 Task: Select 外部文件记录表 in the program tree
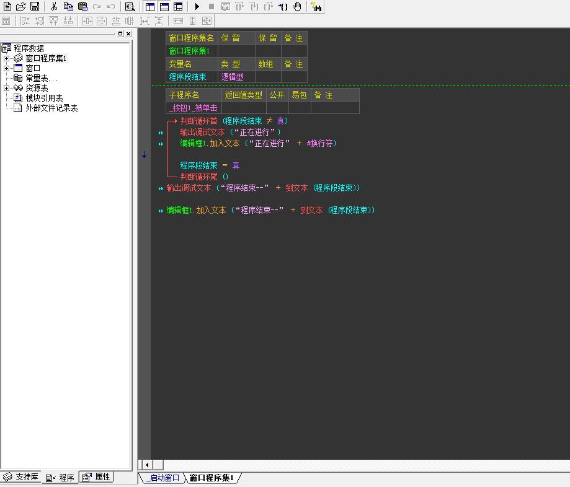coord(51,108)
